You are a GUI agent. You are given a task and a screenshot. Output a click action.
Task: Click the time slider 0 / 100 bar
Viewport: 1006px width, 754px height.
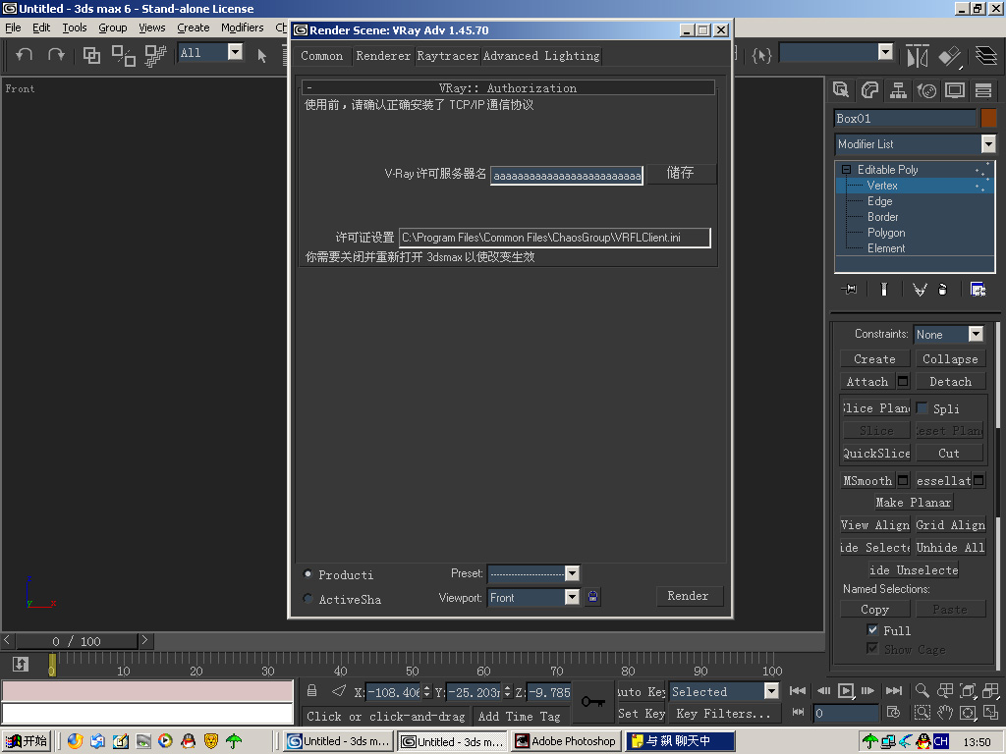77,641
